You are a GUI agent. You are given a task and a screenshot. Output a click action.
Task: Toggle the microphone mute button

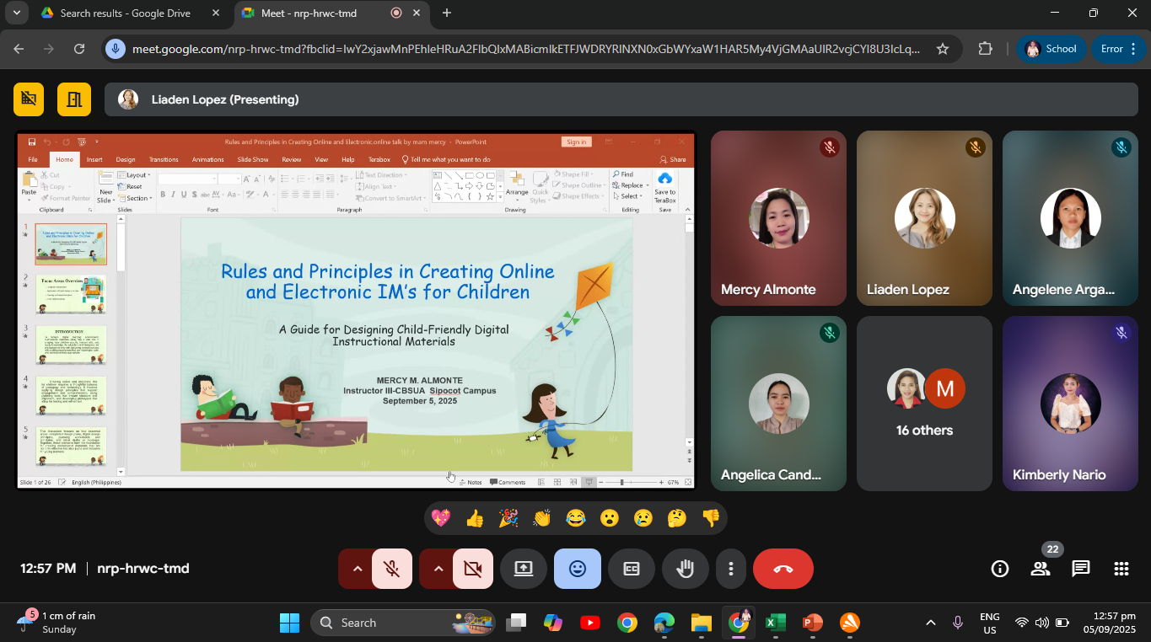tap(391, 569)
